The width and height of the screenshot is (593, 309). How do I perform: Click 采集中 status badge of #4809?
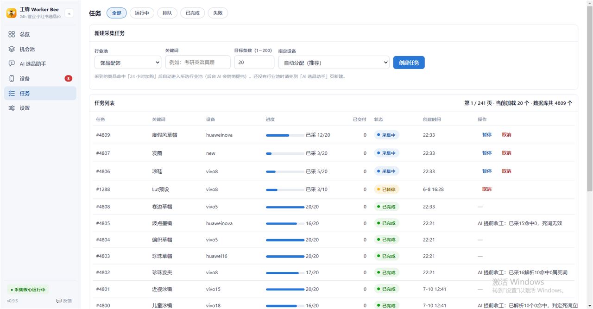point(386,135)
